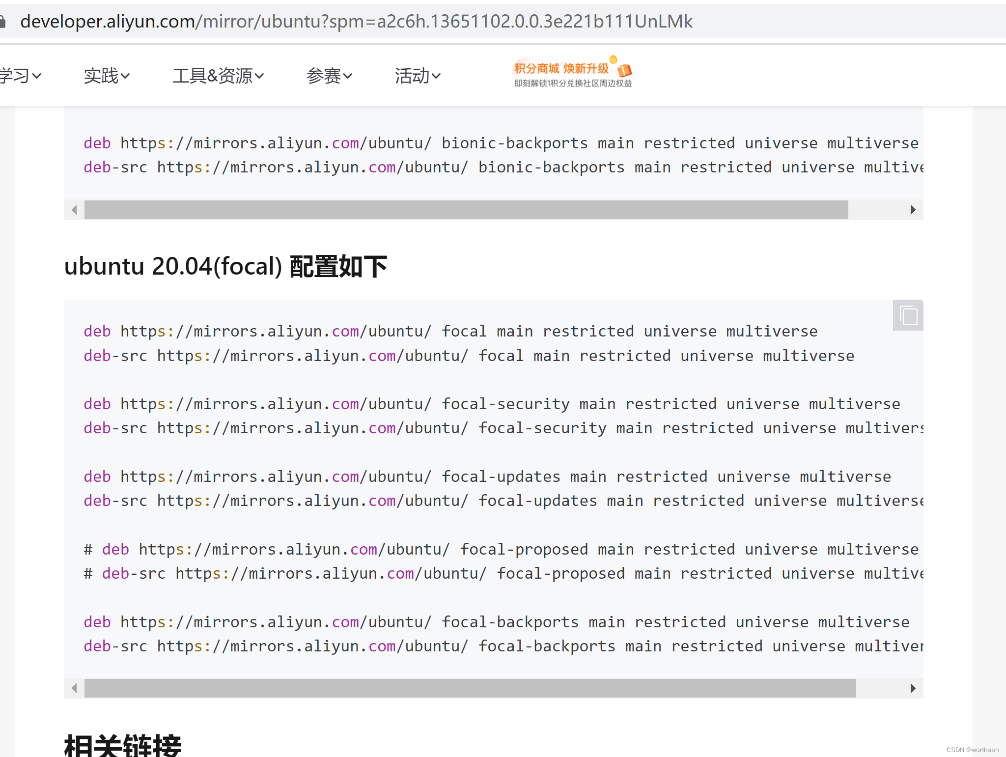Expand the 学习 navigation dropdown
1006x757 pixels.
[20, 76]
